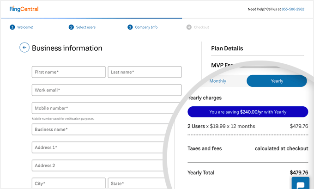Click the 'Taxes and fees' label

(x=205, y=148)
